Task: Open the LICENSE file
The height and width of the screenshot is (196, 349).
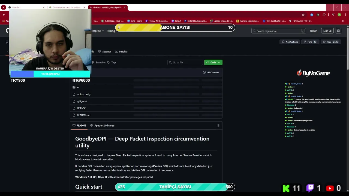Action: point(81,108)
